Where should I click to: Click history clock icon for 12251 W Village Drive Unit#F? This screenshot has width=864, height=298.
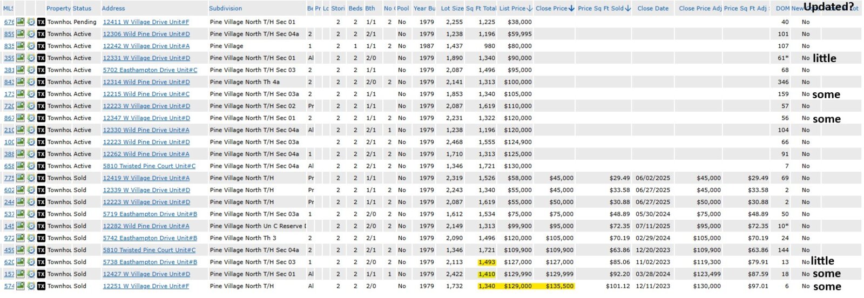click(x=31, y=286)
